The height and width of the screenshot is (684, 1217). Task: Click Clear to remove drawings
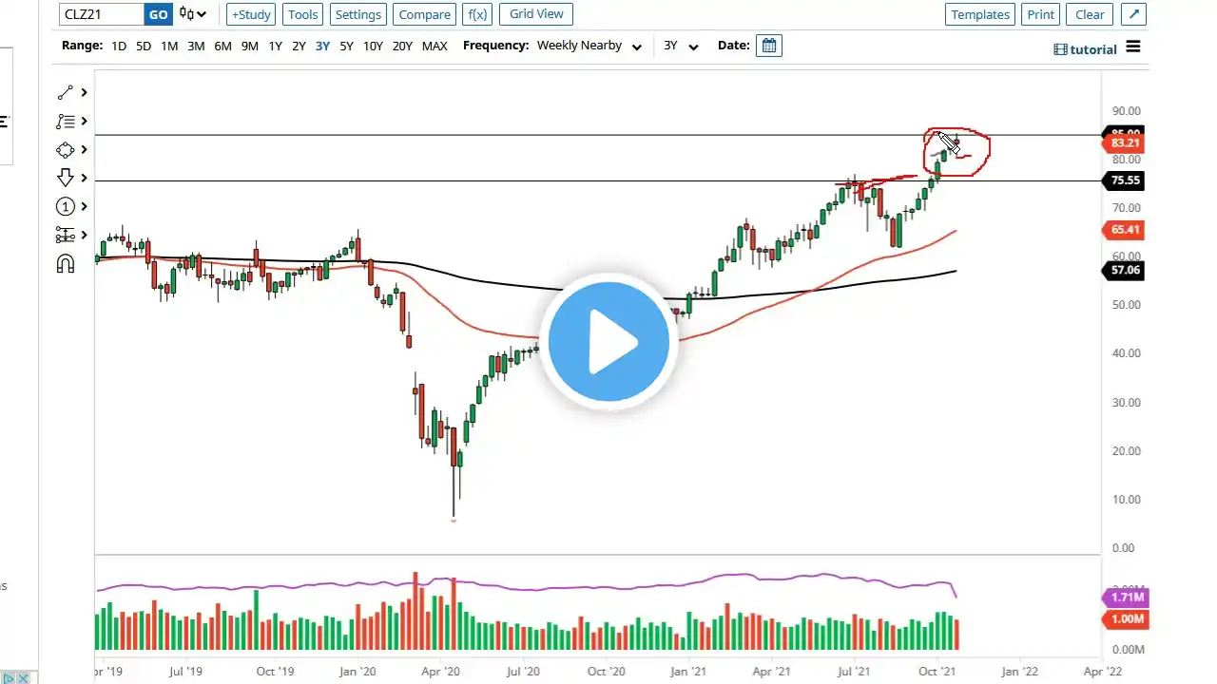coord(1090,14)
